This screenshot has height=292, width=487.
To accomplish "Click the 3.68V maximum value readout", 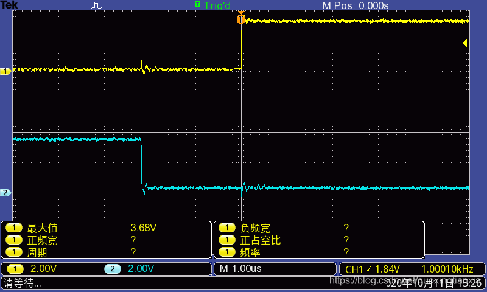I will click(x=144, y=228).
